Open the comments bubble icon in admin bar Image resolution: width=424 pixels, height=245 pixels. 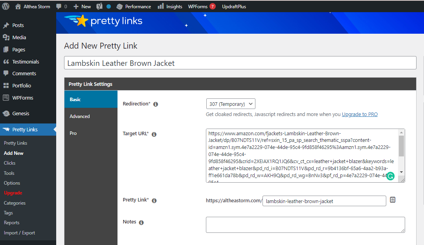click(59, 7)
